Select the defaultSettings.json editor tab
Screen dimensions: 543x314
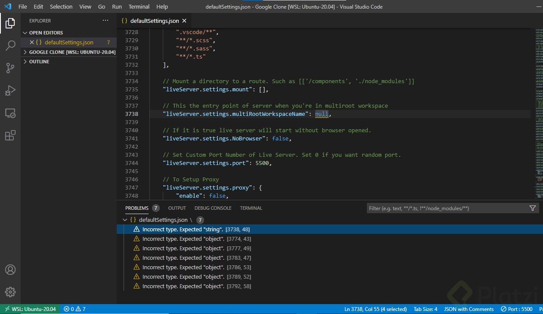tap(154, 21)
